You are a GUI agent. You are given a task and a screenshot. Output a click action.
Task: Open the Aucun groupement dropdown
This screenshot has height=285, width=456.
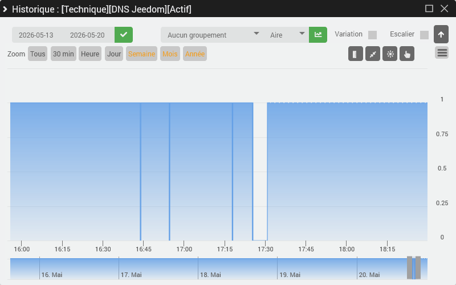(213, 35)
